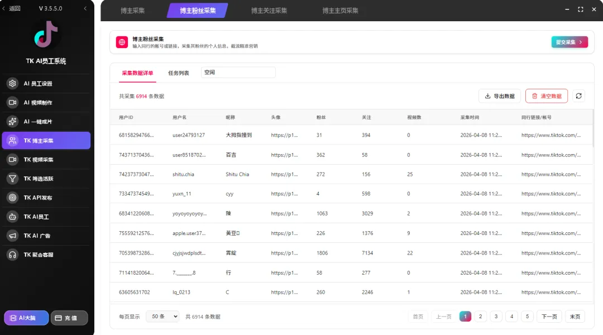The image size is (603, 335).
Task: Switch to the 任务列表 tab
Action: 178,73
